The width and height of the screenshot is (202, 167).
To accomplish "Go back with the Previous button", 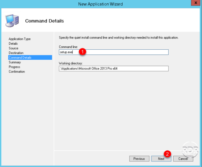I will point(139,159).
